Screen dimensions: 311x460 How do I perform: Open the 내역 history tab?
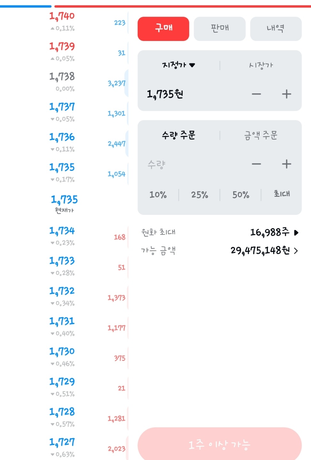click(x=276, y=29)
